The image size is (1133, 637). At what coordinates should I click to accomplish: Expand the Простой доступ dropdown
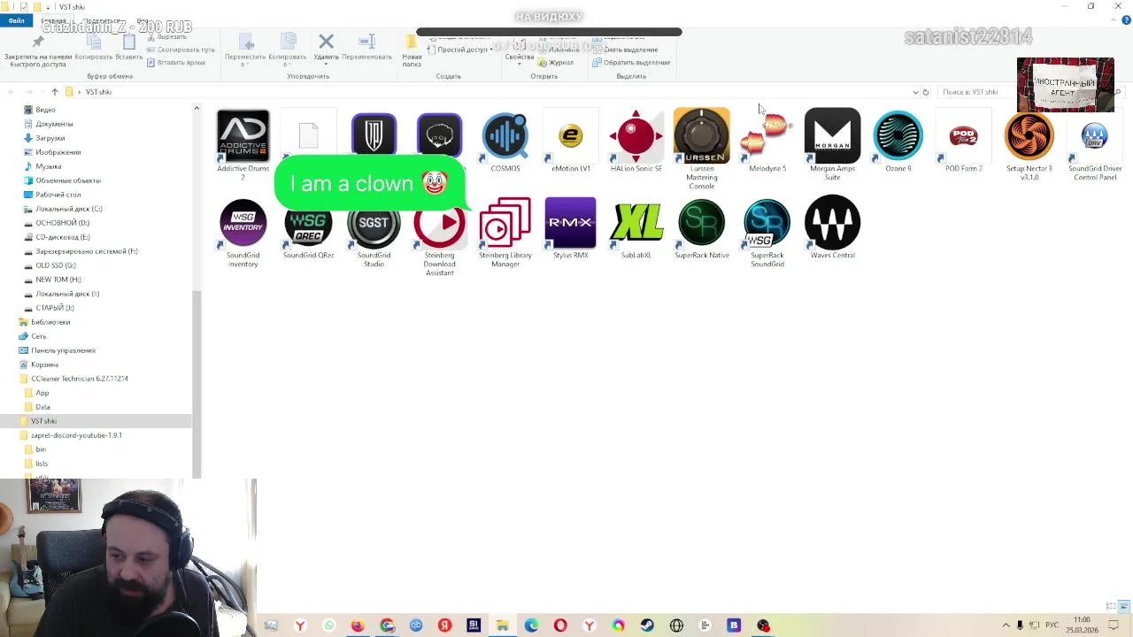(460, 50)
